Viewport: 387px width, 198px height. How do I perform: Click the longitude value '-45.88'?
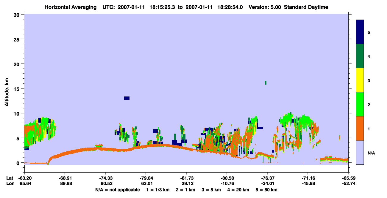coord(308,183)
